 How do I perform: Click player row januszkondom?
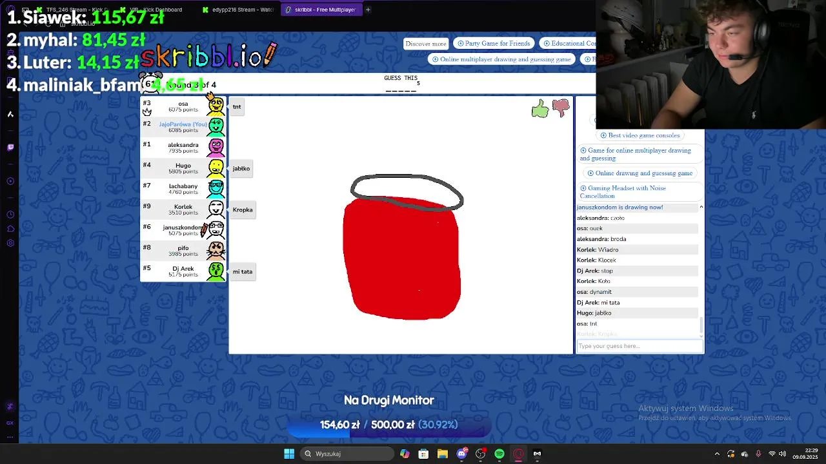(183, 230)
